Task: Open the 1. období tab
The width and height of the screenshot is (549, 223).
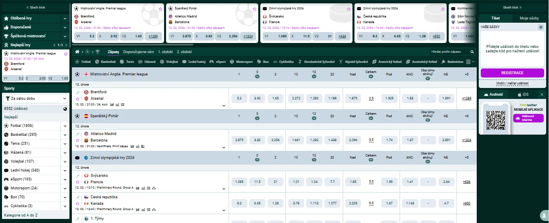Action: [165, 52]
